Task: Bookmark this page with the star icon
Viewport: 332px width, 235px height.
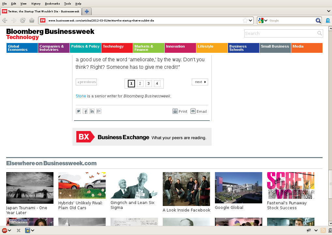Action: (245, 21)
